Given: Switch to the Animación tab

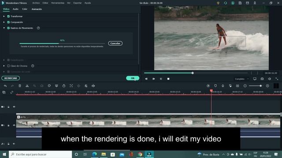Looking at the screenshot, I should point(37,9).
